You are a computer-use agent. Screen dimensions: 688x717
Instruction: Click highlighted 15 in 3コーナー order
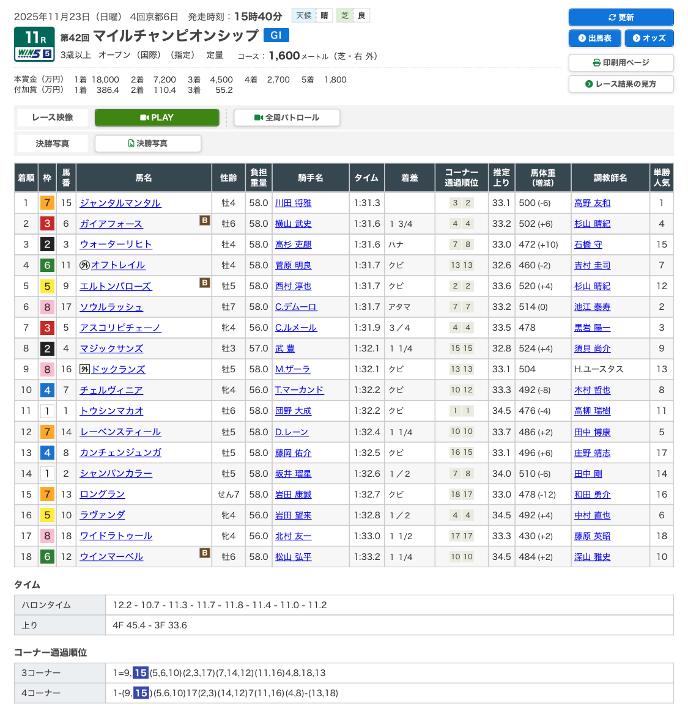(140, 673)
